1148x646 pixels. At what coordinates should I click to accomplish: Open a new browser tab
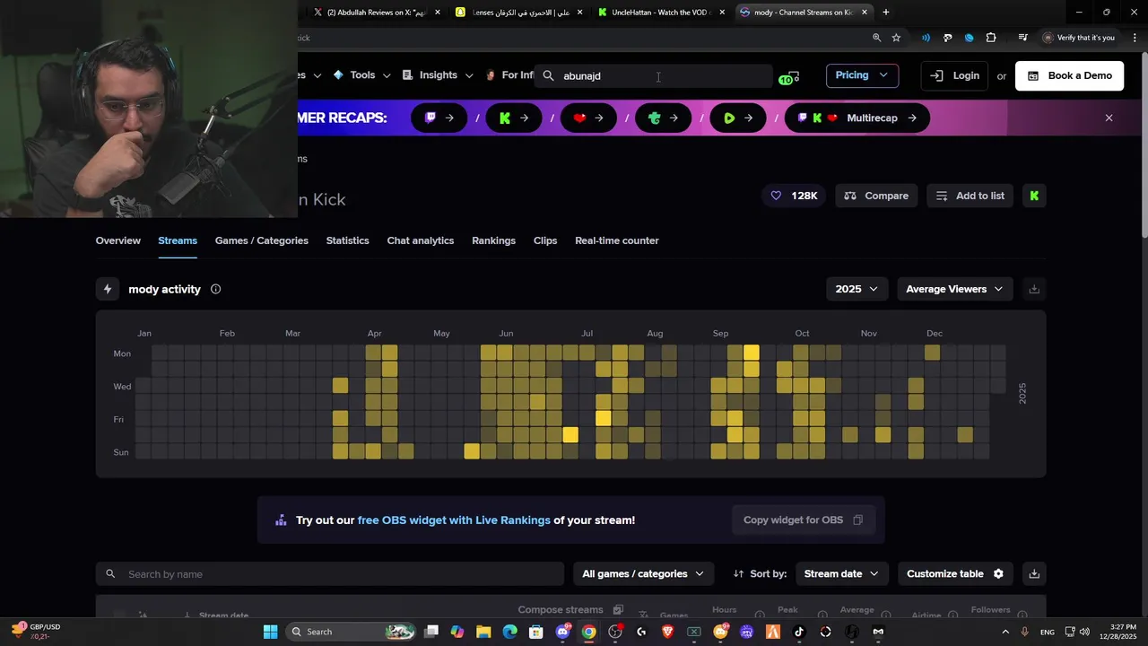[886, 13]
